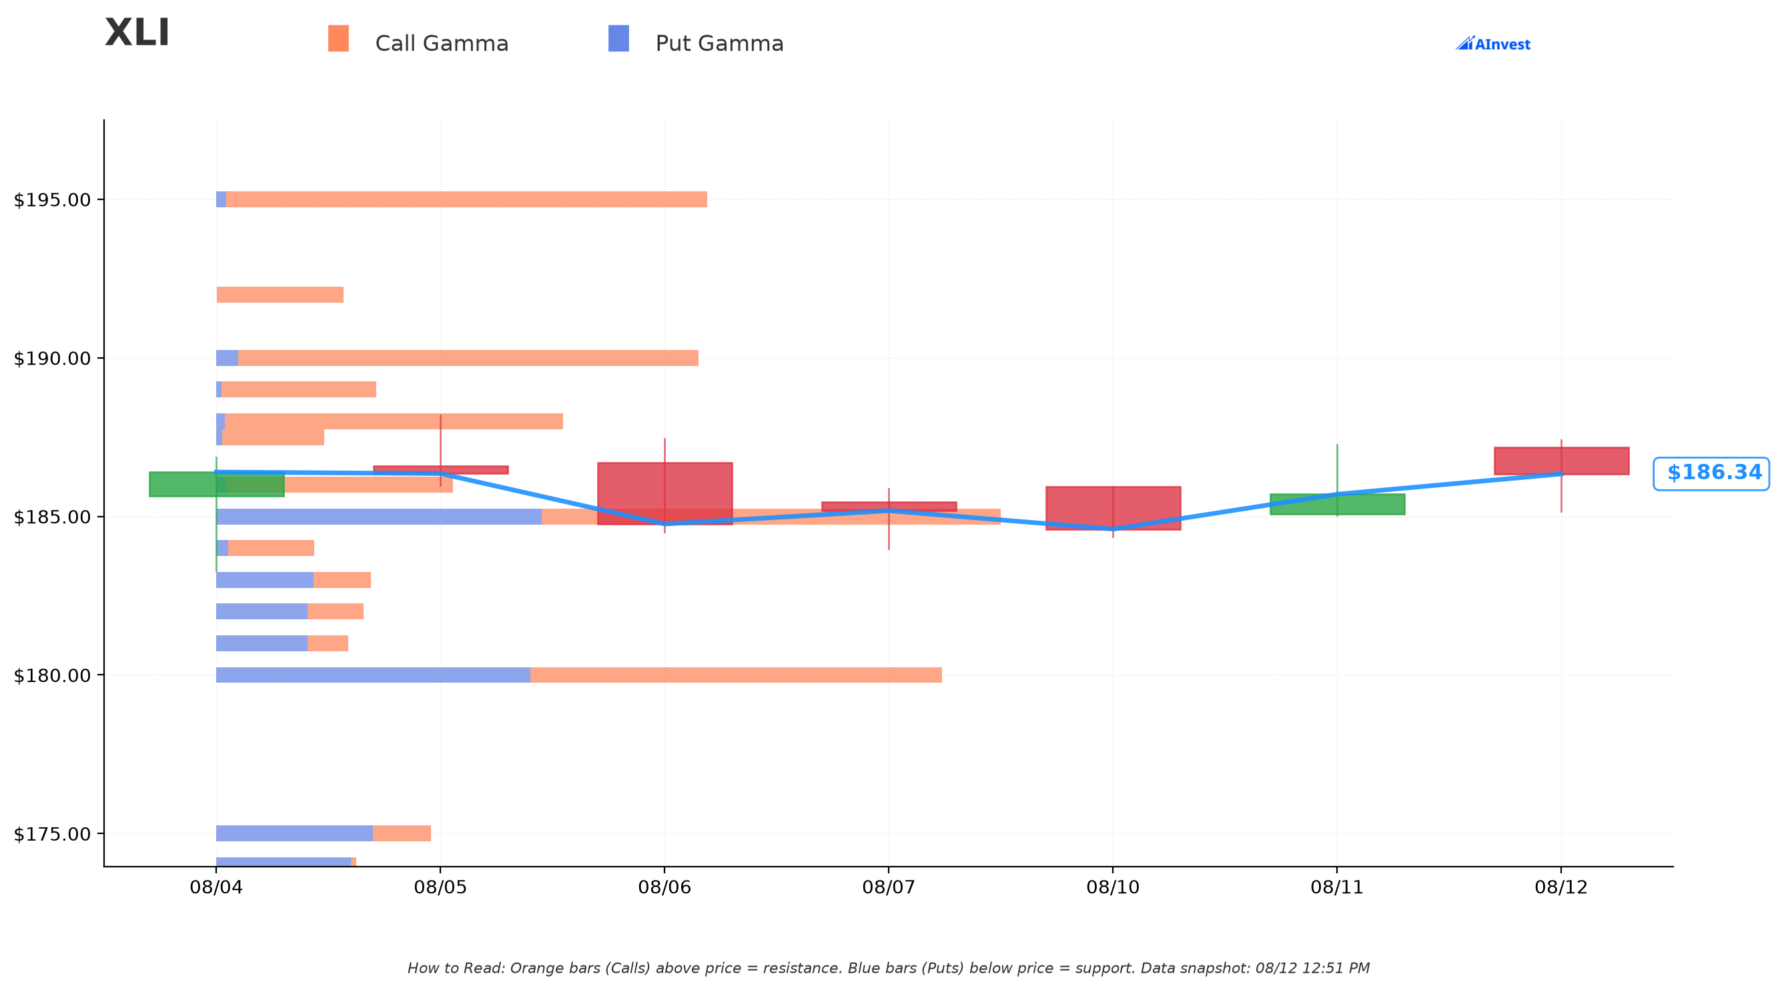The width and height of the screenshot is (1776, 990).
Task: Click the 08/05 date axis label
Action: pos(440,887)
